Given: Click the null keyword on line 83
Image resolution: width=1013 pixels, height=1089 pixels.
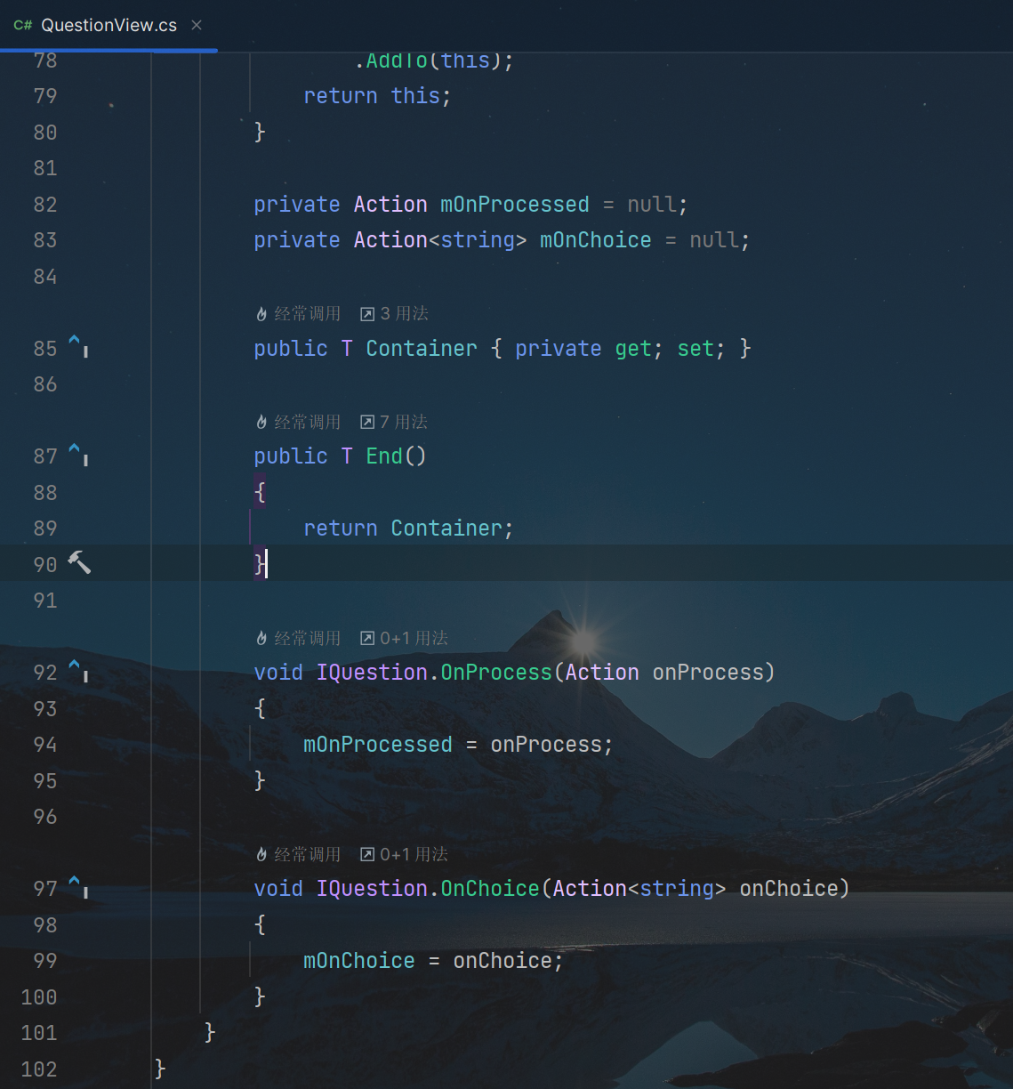Looking at the screenshot, I should point(714,240).
